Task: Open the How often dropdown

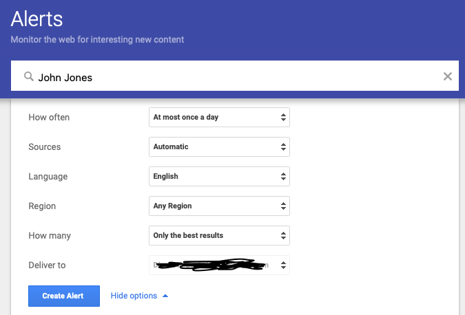Action: (219, 117)
